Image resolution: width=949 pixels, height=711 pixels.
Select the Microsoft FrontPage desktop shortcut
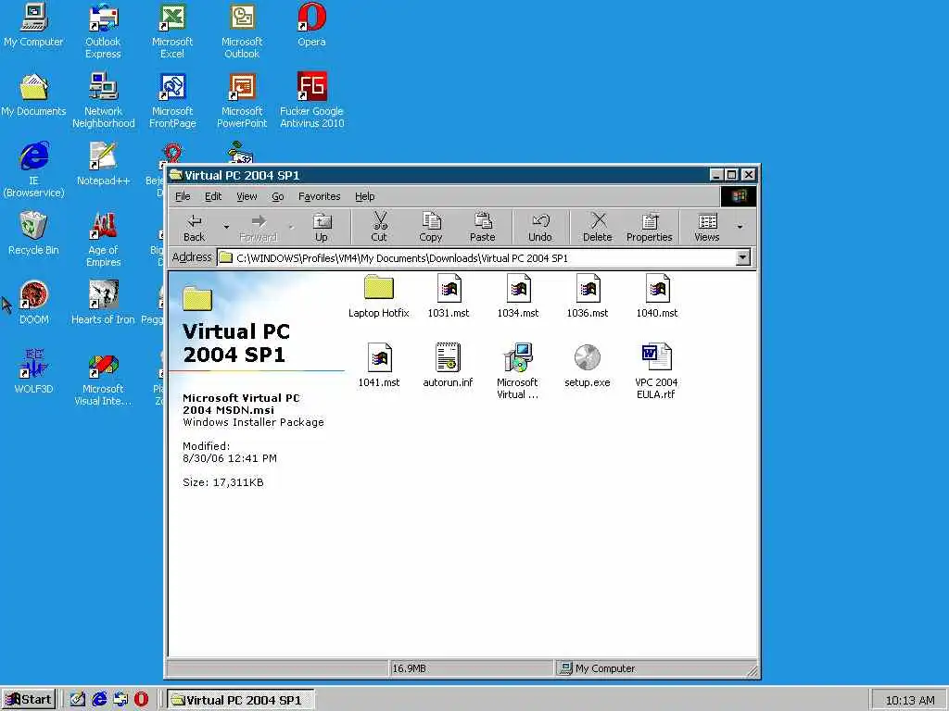pos(172,100)
